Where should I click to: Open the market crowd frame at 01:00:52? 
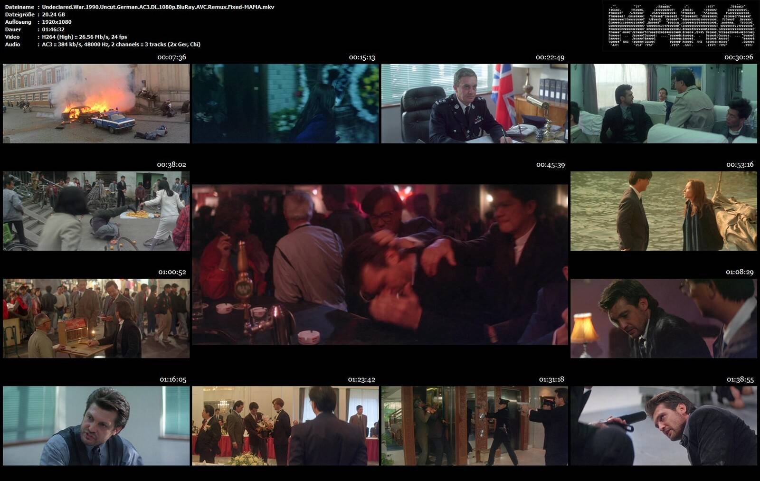pyautogui.click(x=96, y=318)
